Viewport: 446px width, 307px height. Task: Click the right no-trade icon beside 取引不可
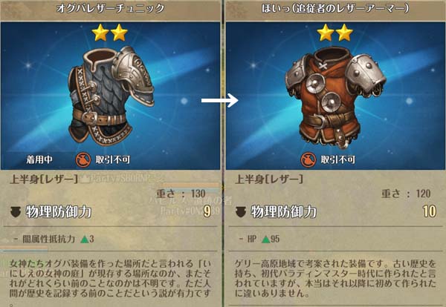click(x=308, y=159)
